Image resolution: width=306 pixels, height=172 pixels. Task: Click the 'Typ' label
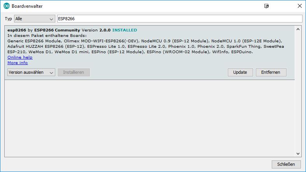[9, 19]
